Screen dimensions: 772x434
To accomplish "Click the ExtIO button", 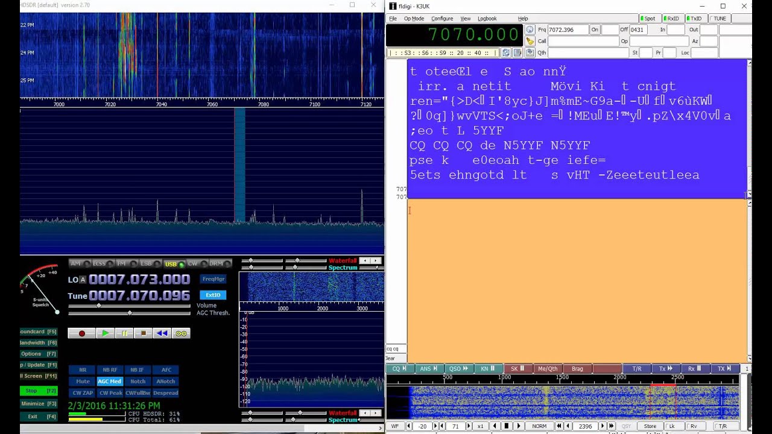I will pyautogui.click(x=213, y=295).
